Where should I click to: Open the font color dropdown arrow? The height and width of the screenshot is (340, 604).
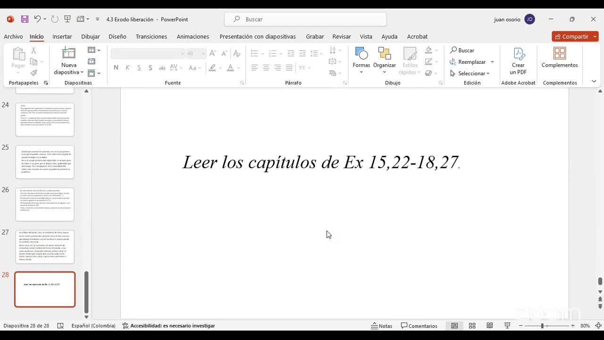pyautogui.click(x=238, y=68)
